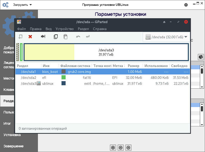Click the bios_boot name cell
Viewport: 205px width, 152px height.
pyautogui.click(x=50, y=72)
